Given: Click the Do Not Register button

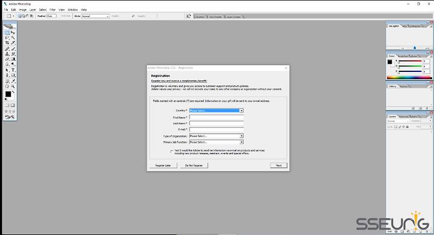Looking at the screenshot, I should pyautogui.click(x=193, y=166).
